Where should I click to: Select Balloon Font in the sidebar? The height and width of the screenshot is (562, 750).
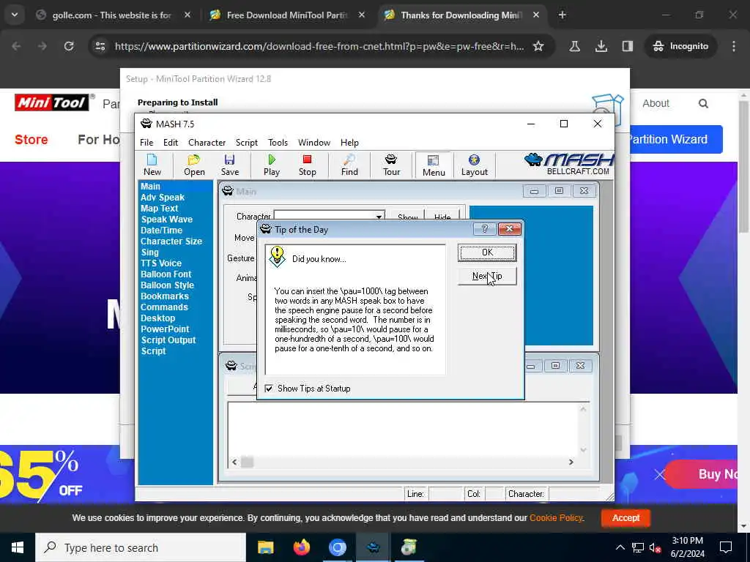[166, 274]
